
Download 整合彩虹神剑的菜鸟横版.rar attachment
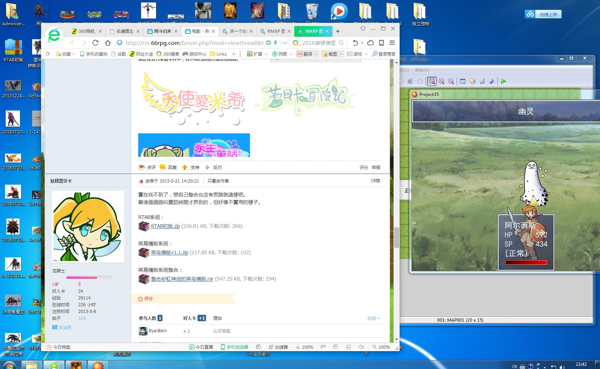point(182,279)
